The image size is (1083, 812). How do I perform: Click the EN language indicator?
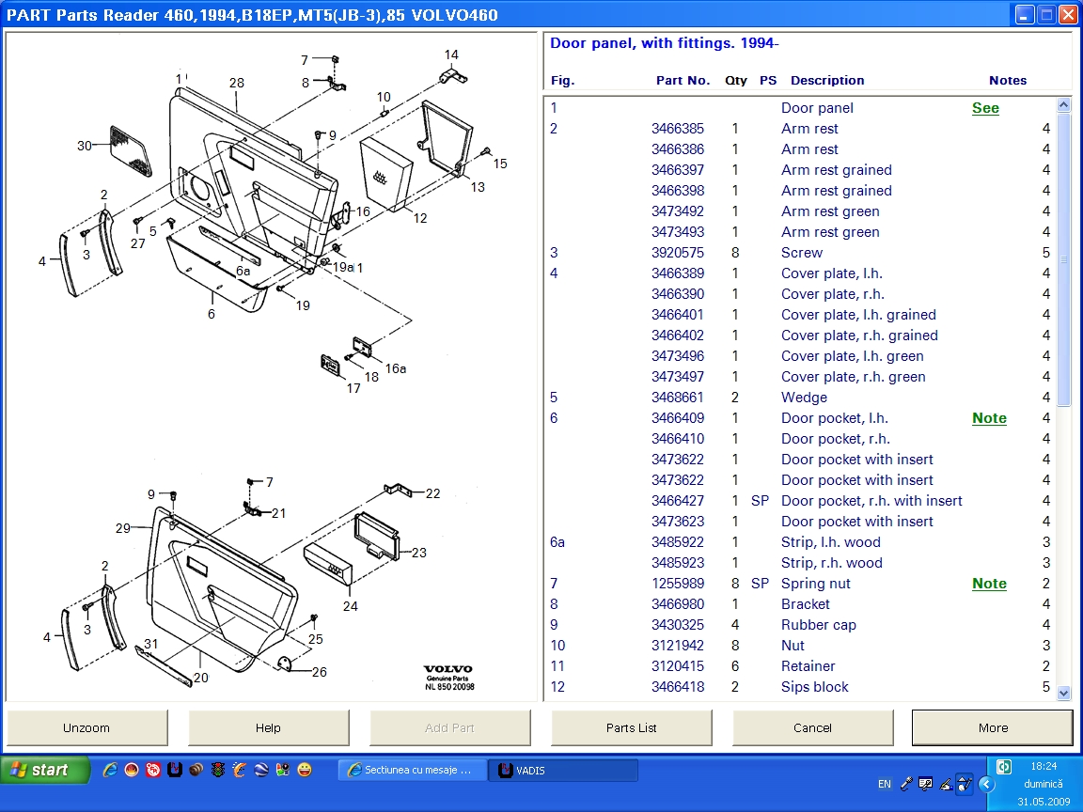[885, 784]
